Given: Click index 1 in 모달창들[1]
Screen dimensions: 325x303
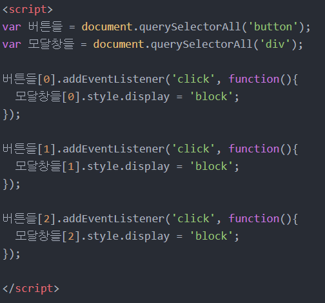Looking at the screenshot, I should click(71, 167).
